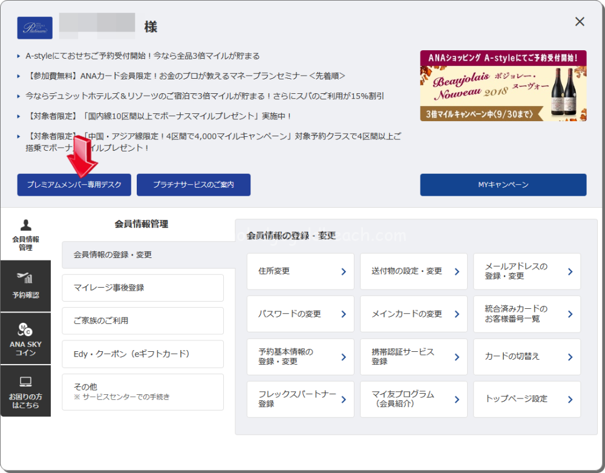The image size is (605, 473).
Task: Open the A-style おせち予約受付開始 news link
Action: 143,56
